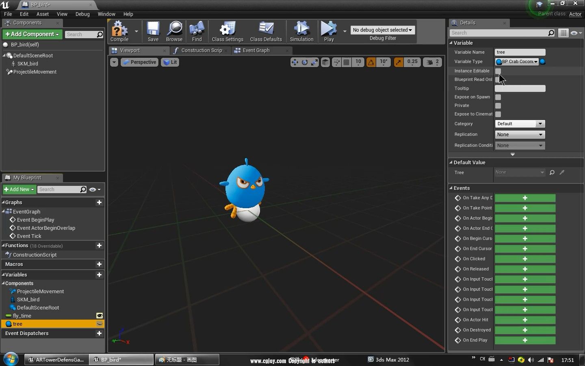Collapse the Events section
Screen dimensions: 585x366
point(451,188)
